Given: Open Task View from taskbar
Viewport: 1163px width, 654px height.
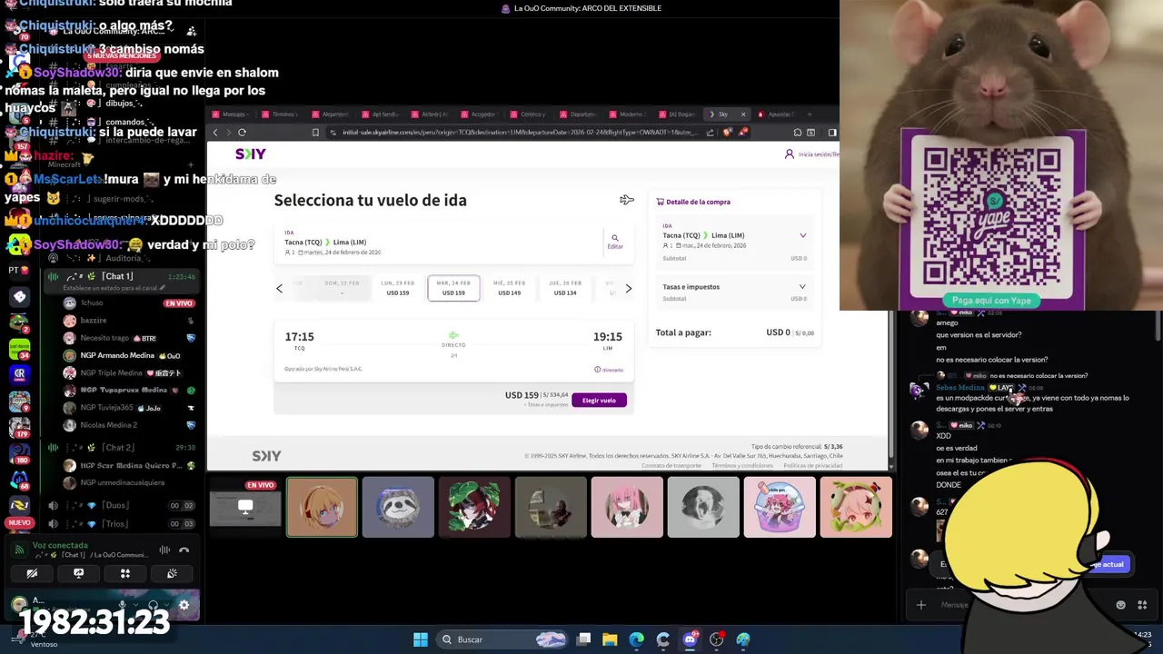Looking at the screenshot, I should coord(583,639).
